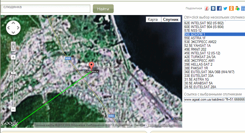Select 53E ЭКСПРЕСС AM22
Viewport: 245px width, 133px height.
[x=214, y=42]
